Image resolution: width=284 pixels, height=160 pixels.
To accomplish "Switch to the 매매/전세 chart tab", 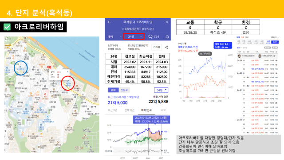I will point(146,110).
